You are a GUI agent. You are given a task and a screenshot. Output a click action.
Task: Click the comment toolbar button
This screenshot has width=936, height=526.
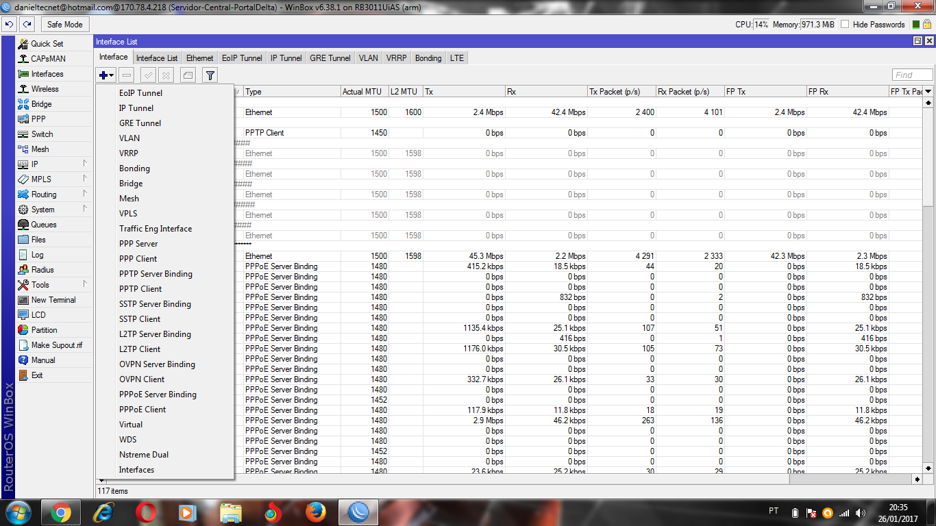point(188,75)
